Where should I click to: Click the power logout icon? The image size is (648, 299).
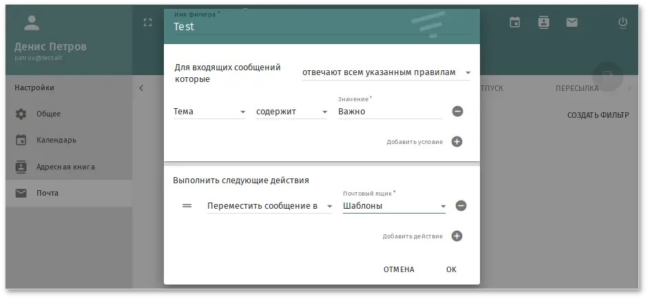pos(623,23)
